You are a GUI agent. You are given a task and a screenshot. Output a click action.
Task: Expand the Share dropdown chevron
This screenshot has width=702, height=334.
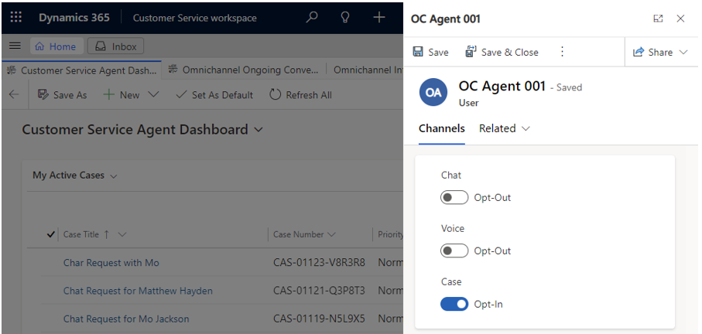pyautogui.click(x=683, y=52)
